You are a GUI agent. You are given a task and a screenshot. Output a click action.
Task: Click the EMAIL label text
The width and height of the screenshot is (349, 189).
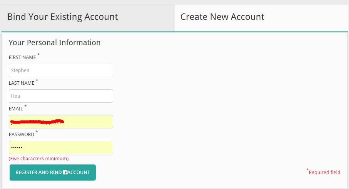(15, 109)
